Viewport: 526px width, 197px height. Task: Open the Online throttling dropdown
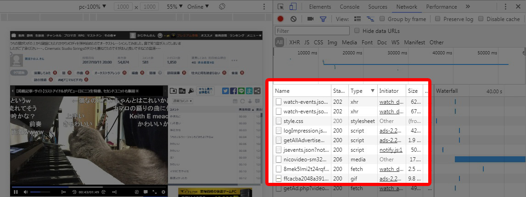click(198, 7)
